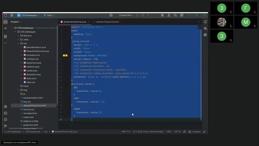Click css breadcrumb in navigation bar
Screen dimensions: 259x146
point(46,132)
